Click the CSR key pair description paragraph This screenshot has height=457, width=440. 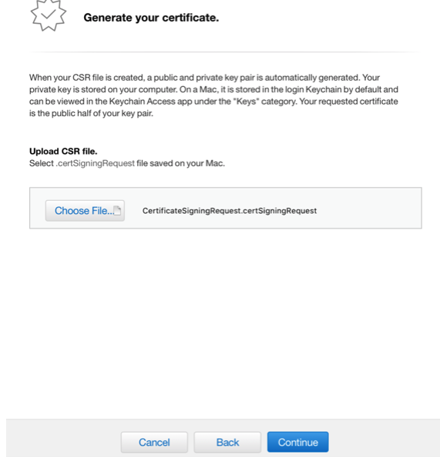point(213,95)
